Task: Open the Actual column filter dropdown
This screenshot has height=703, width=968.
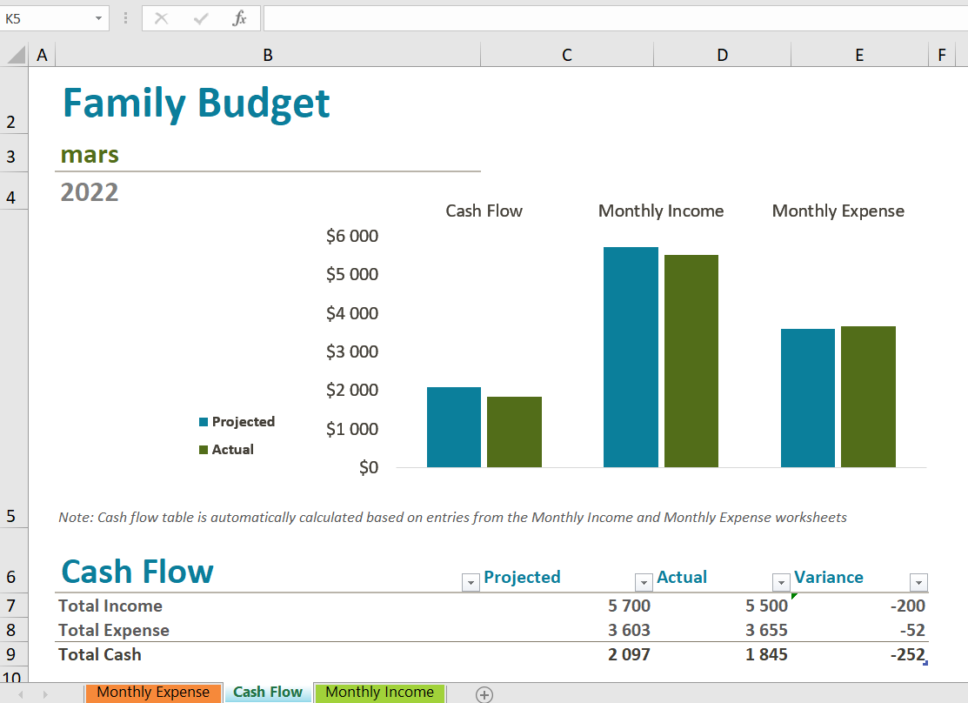Action: point(781,583)
